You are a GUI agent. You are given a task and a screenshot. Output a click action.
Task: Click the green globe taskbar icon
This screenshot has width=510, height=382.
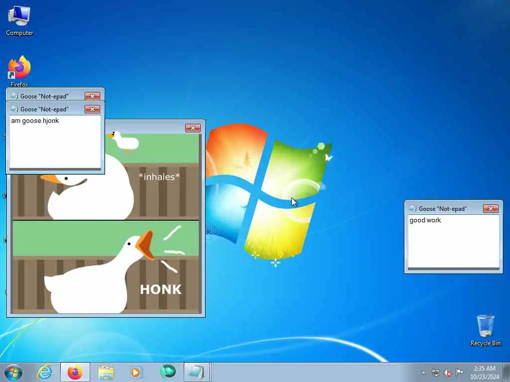click(x=168, y=371)
